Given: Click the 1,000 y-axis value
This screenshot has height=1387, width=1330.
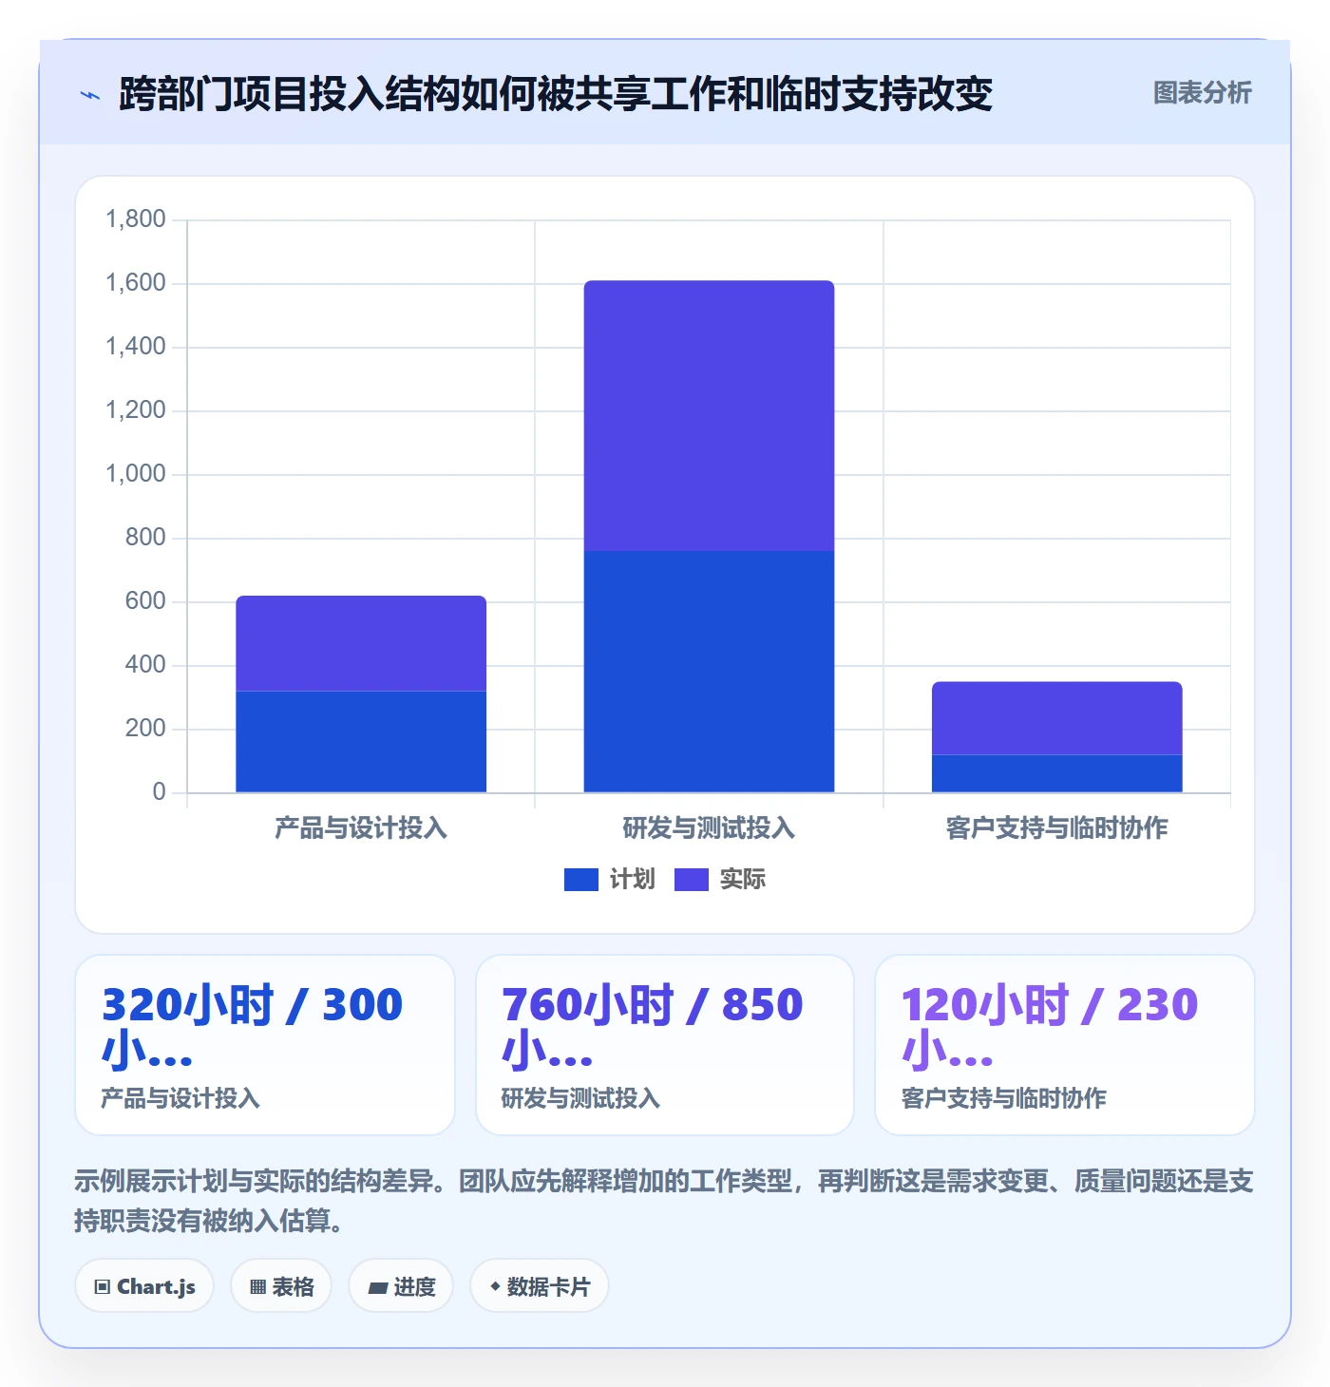Looking at the screenshot, I should click(136, 474).
